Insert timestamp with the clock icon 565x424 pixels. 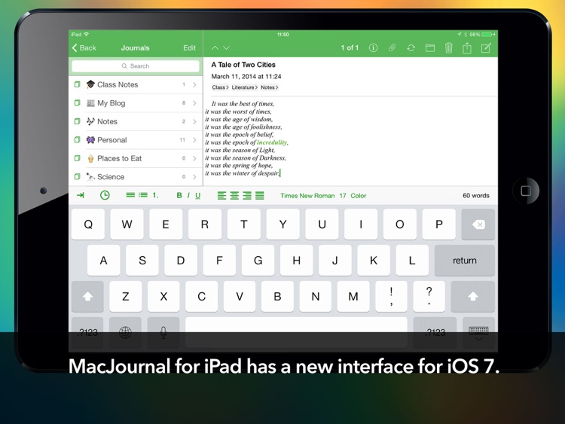coord(105,195)
